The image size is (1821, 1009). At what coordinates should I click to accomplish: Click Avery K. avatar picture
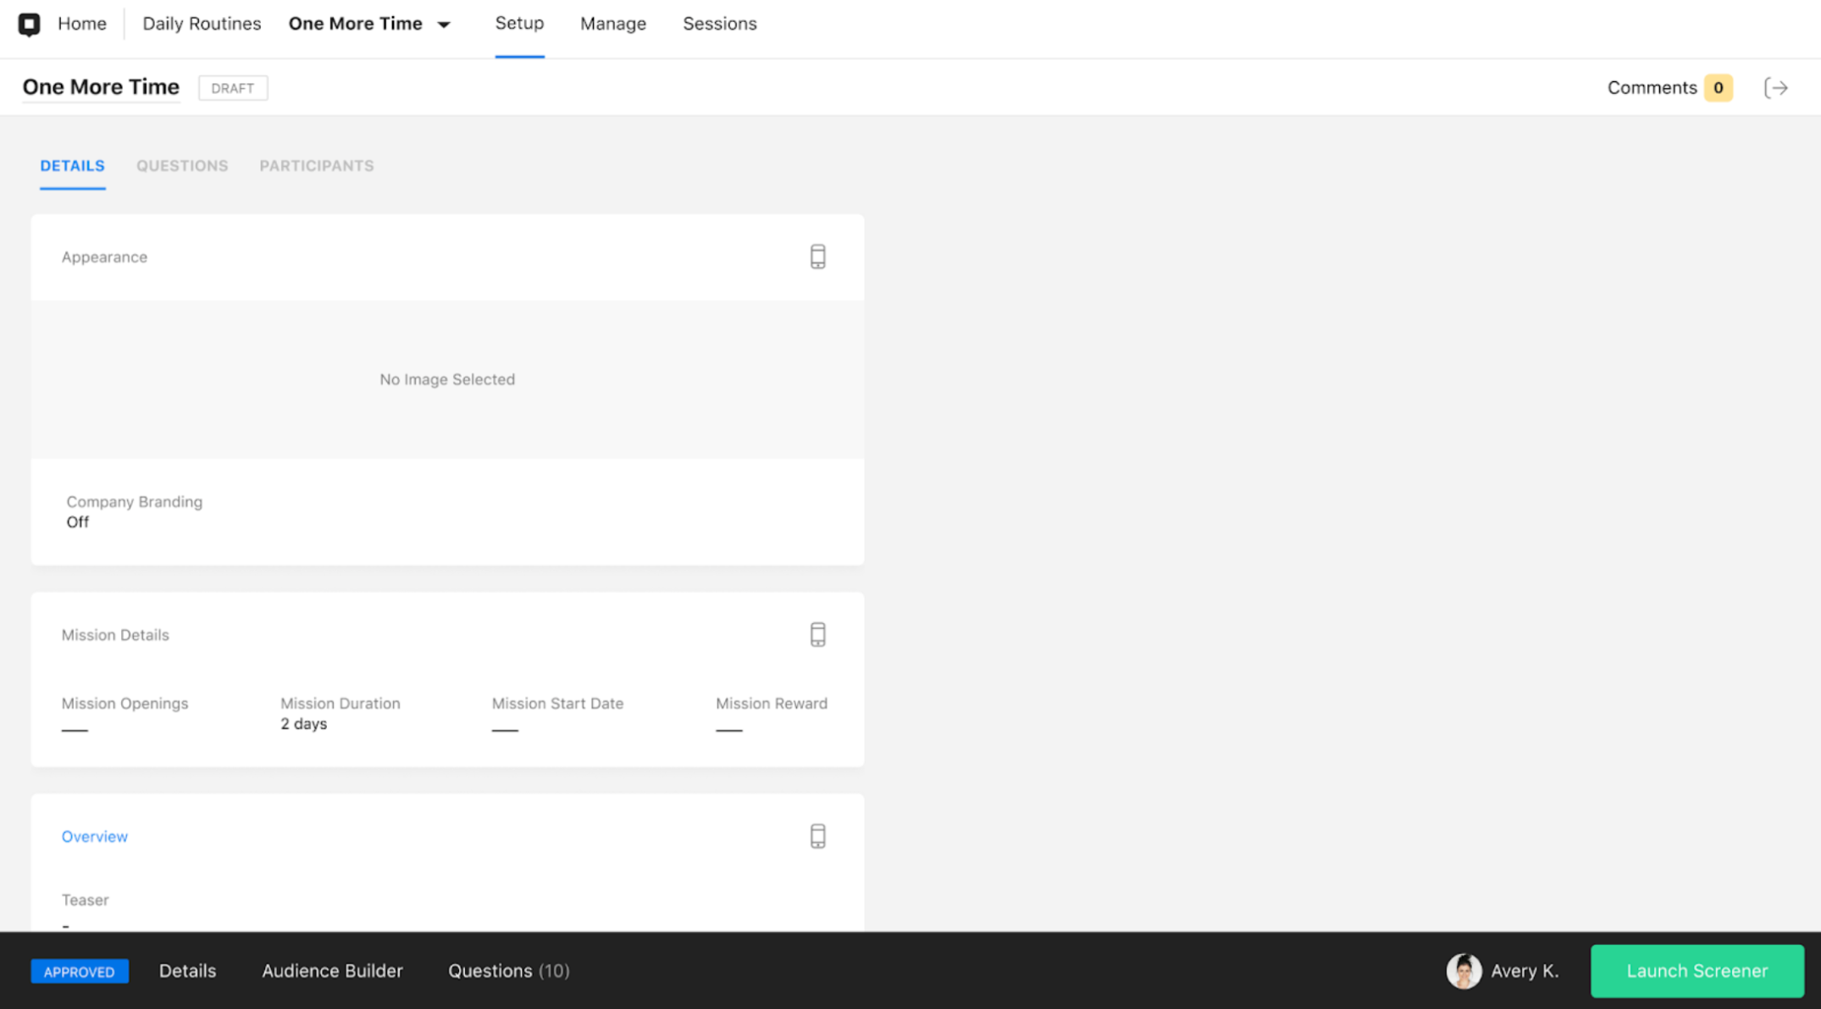coord(1464,971)
